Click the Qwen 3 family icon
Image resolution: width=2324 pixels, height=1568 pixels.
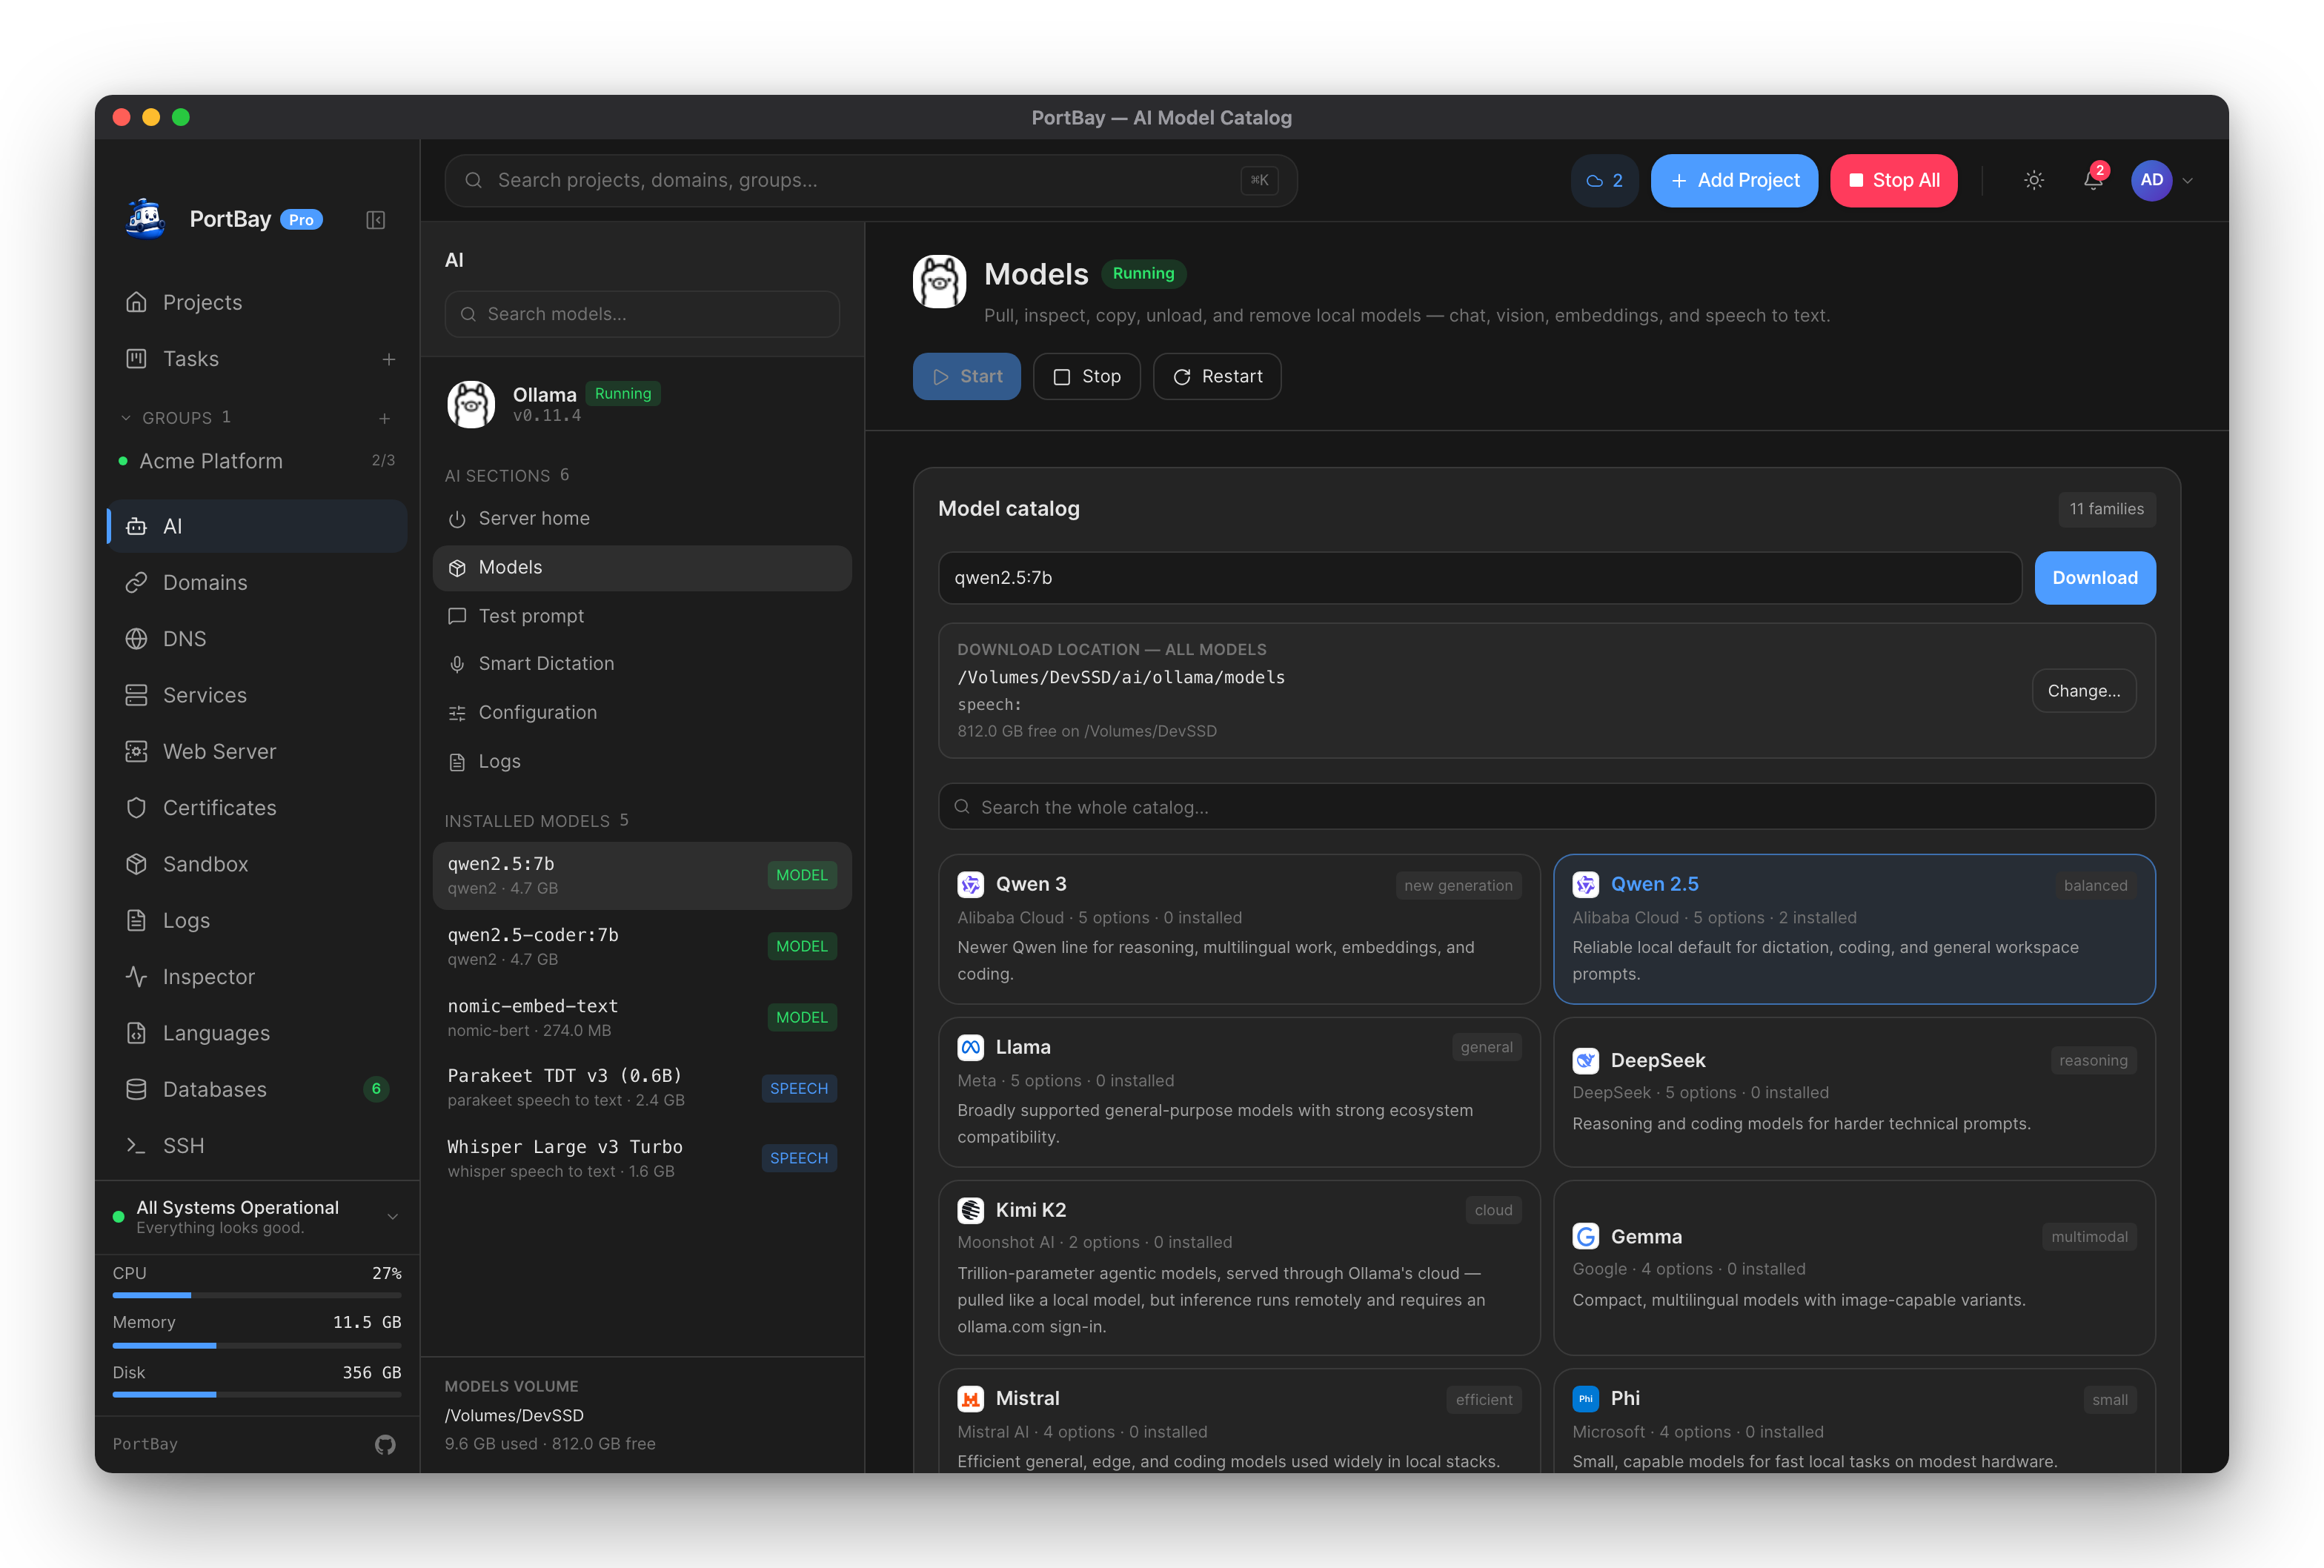click(970, 884)
